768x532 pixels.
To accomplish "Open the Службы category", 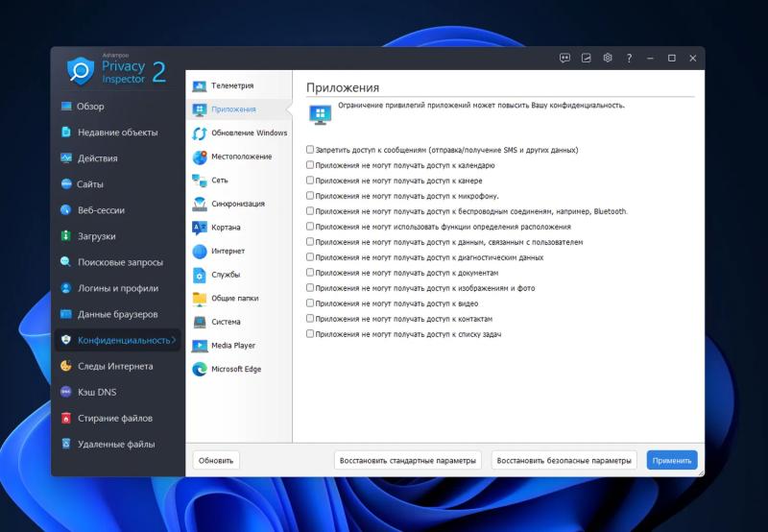I will click(238, 275).
